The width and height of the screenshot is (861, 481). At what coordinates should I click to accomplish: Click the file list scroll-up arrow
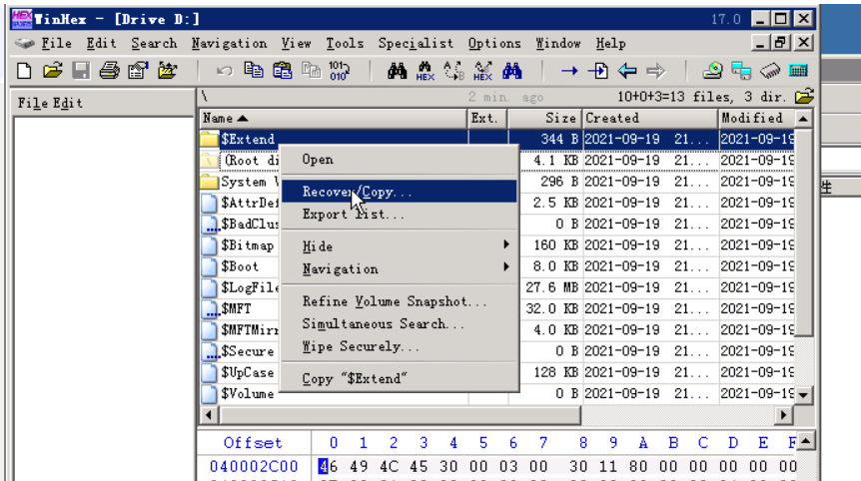point(803,119)
